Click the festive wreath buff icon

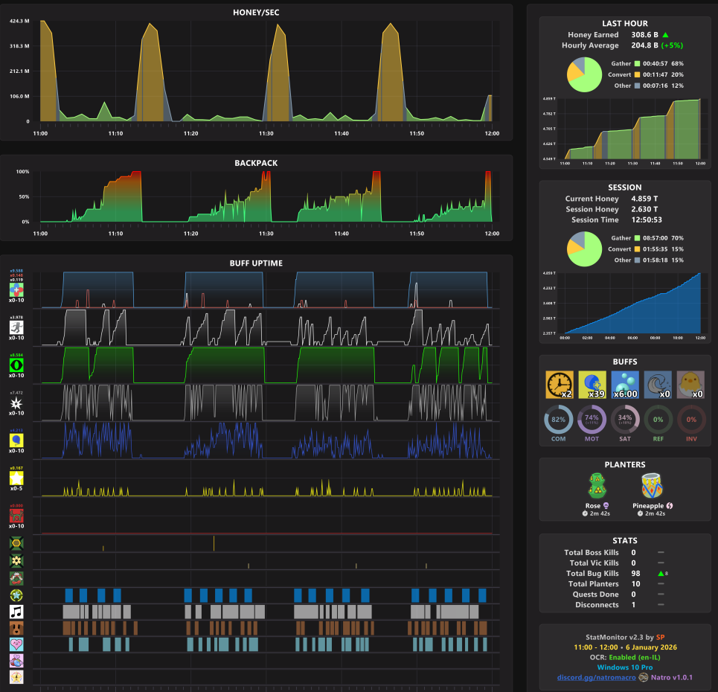(16, 578)
